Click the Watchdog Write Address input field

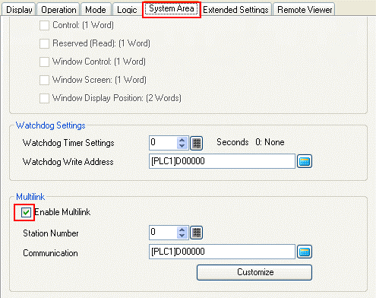pos(222,161)
